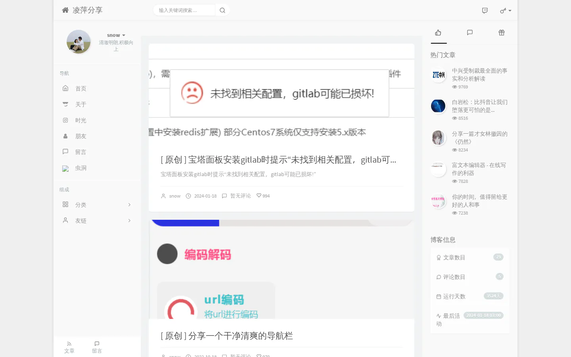Open the 分享一个干净清爽的导航栏 article title
This screenshot has height=357, width=571.
point(227,336)
